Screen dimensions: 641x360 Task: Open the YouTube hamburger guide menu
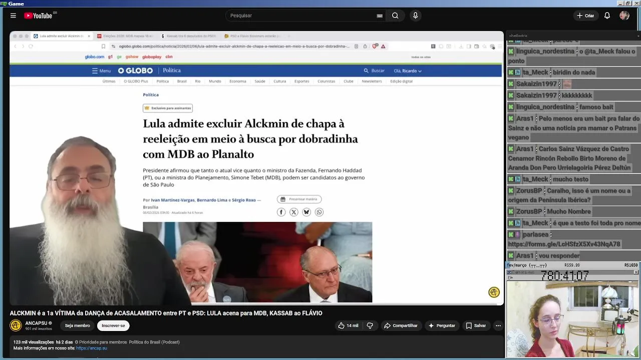(13, 15)
